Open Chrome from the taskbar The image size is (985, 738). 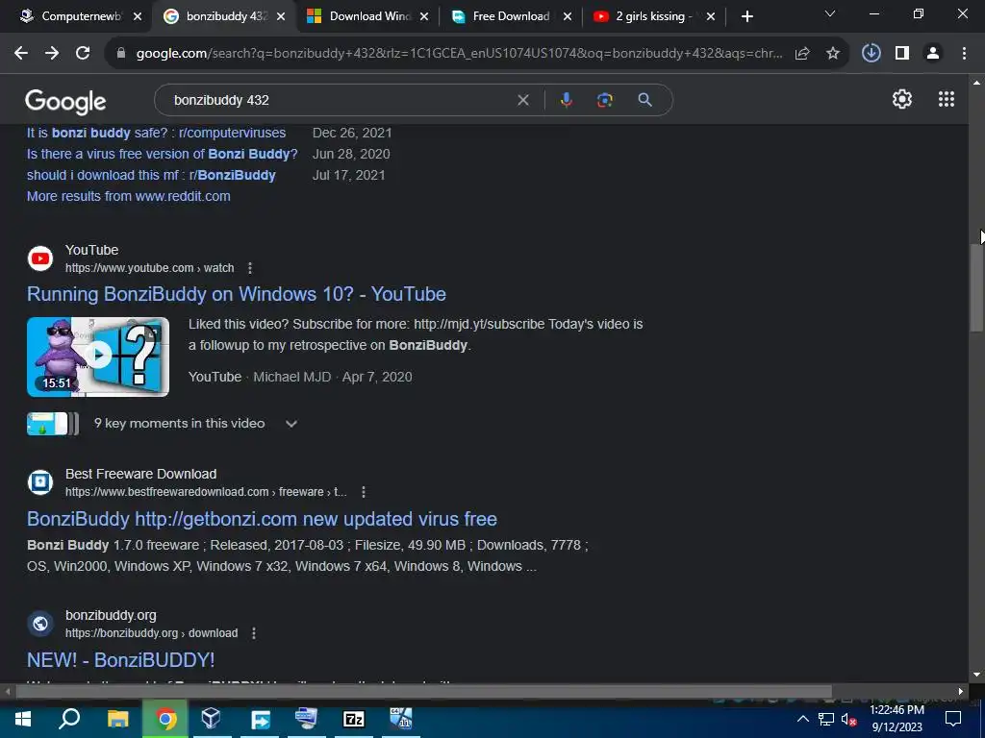coord(165,719)
